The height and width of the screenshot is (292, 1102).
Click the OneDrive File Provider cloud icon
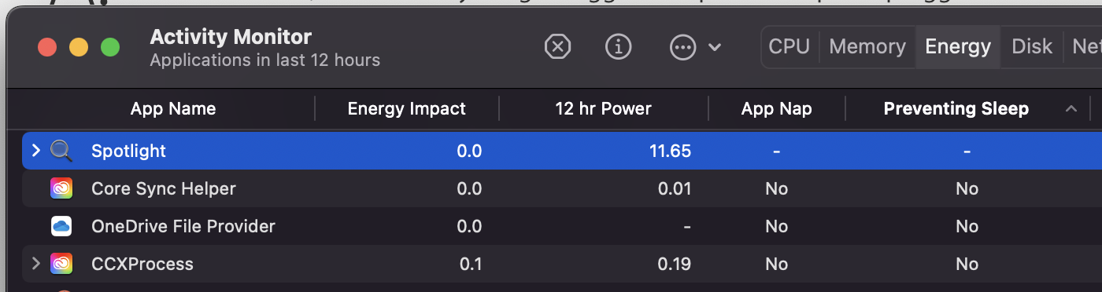click(61, 227)
